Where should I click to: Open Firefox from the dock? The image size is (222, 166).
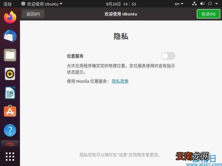(10, 17)
